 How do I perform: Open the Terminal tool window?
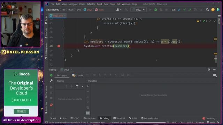[119, 118]
